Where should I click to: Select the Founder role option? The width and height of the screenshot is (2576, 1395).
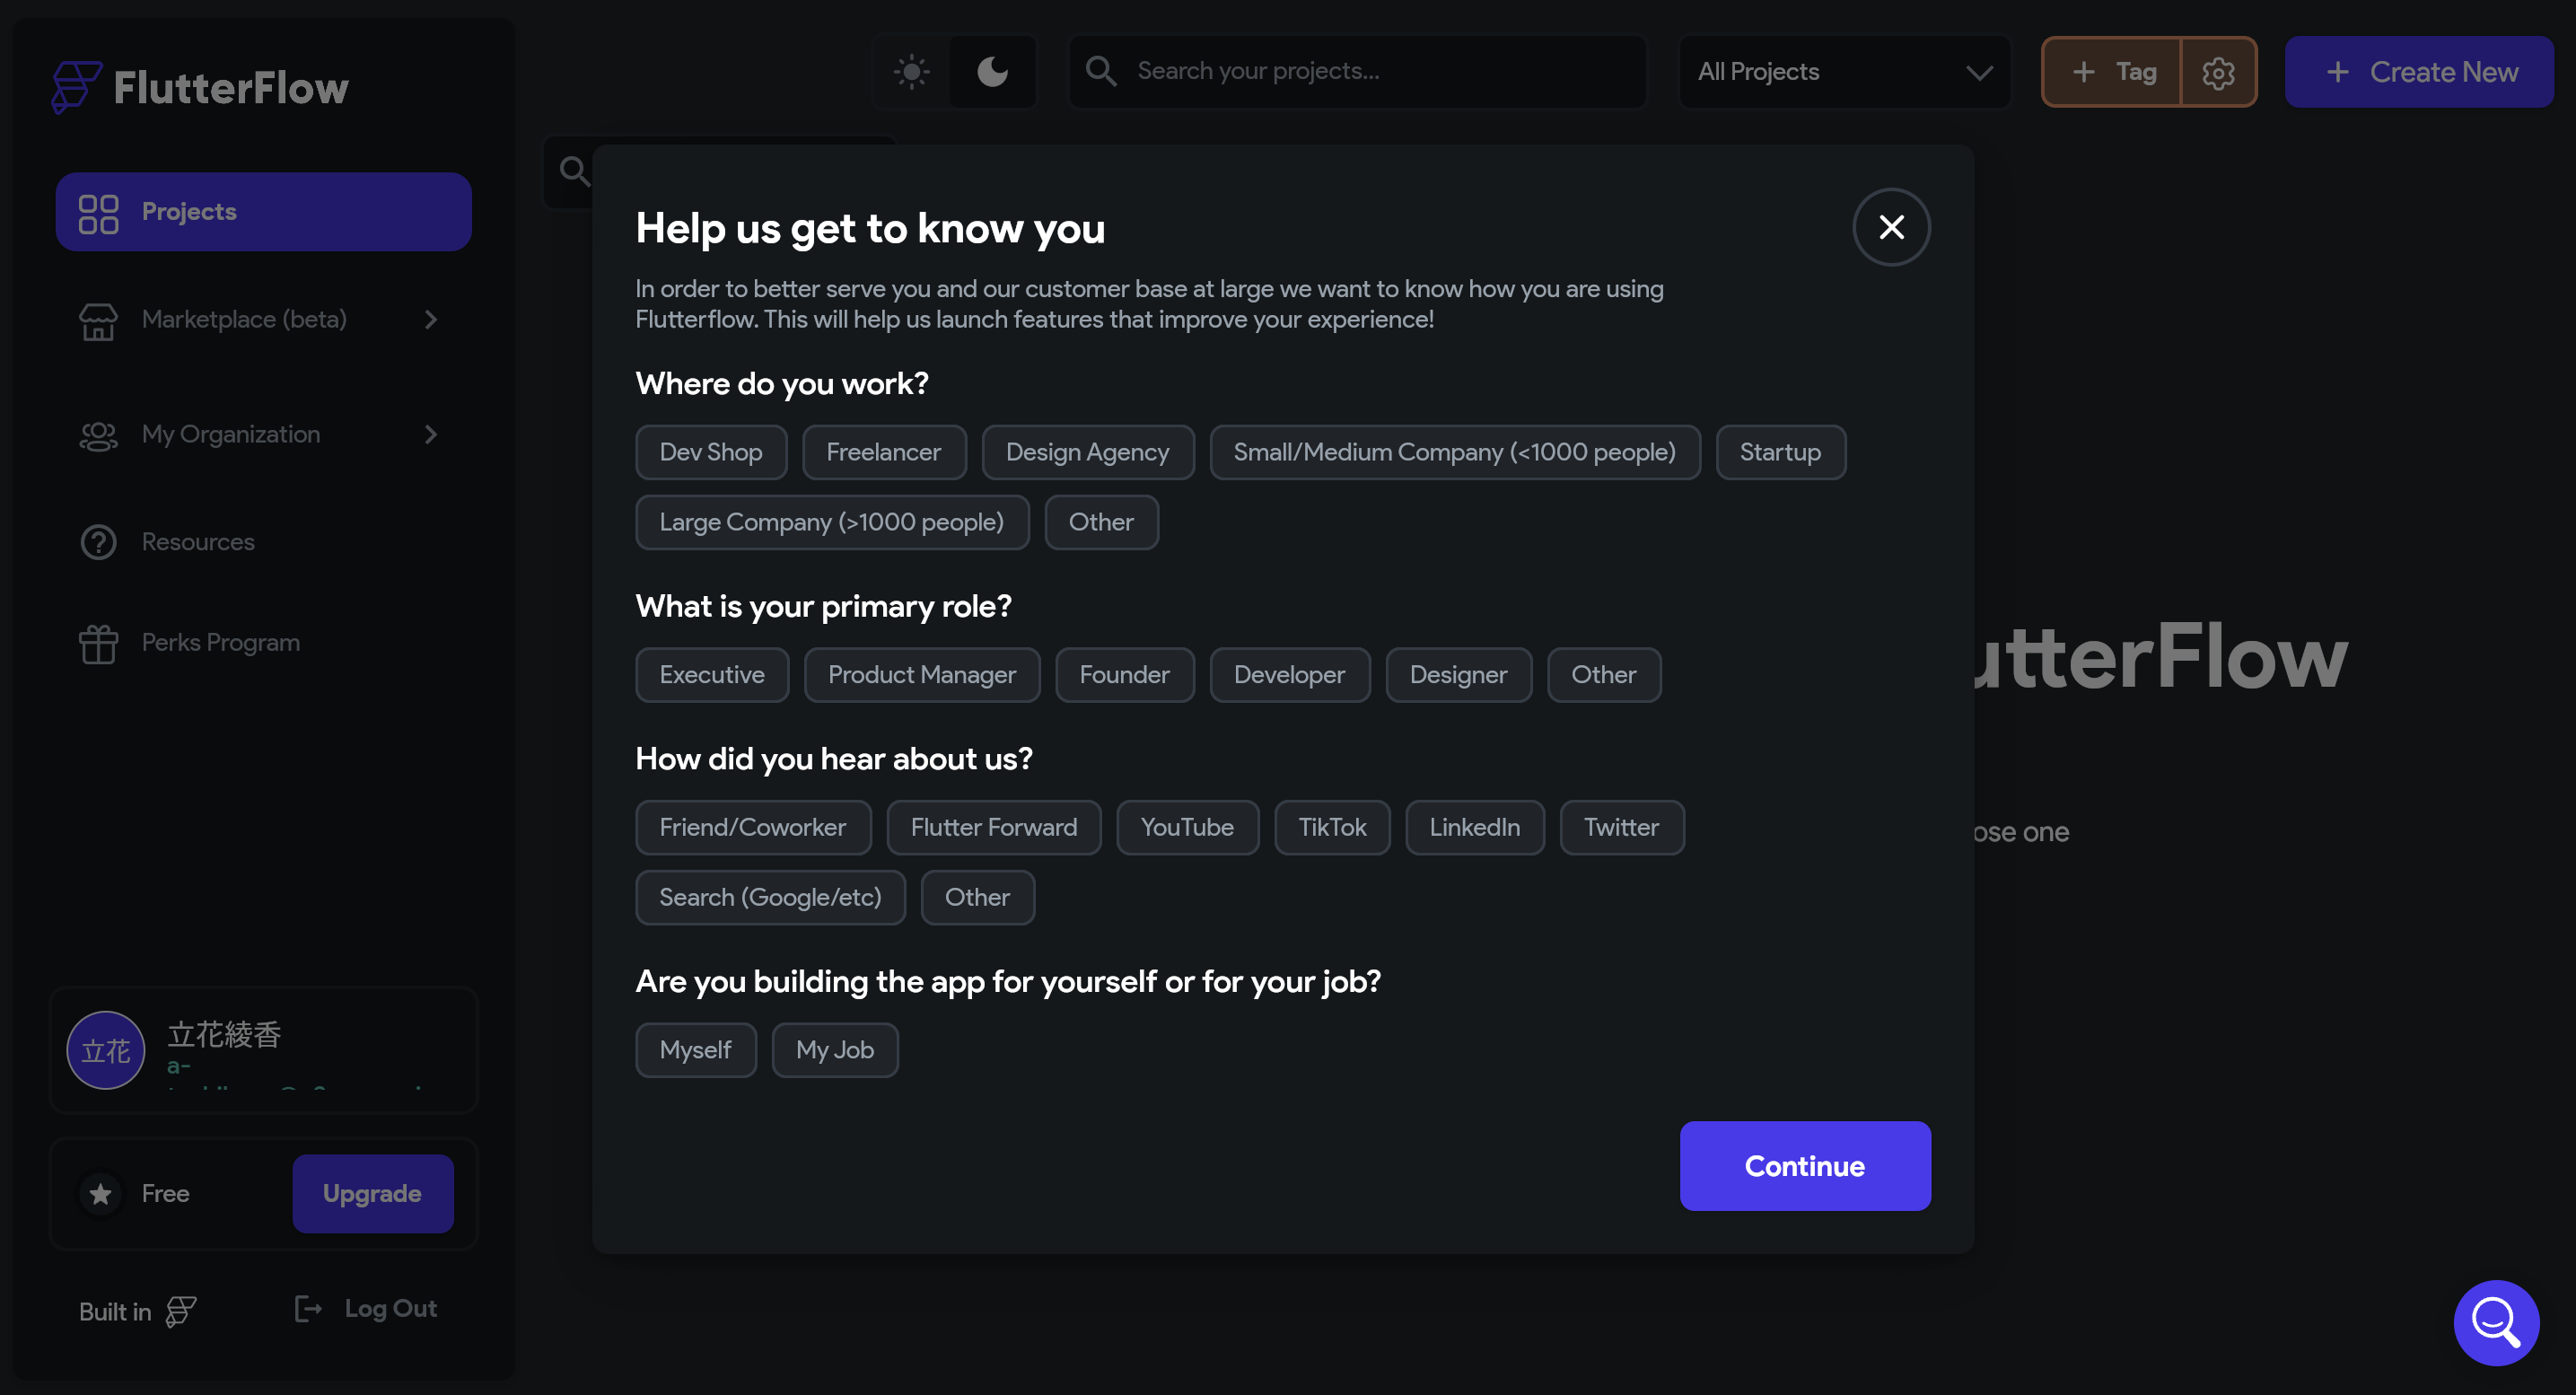pyautogui.click(x=1125, y=675)
